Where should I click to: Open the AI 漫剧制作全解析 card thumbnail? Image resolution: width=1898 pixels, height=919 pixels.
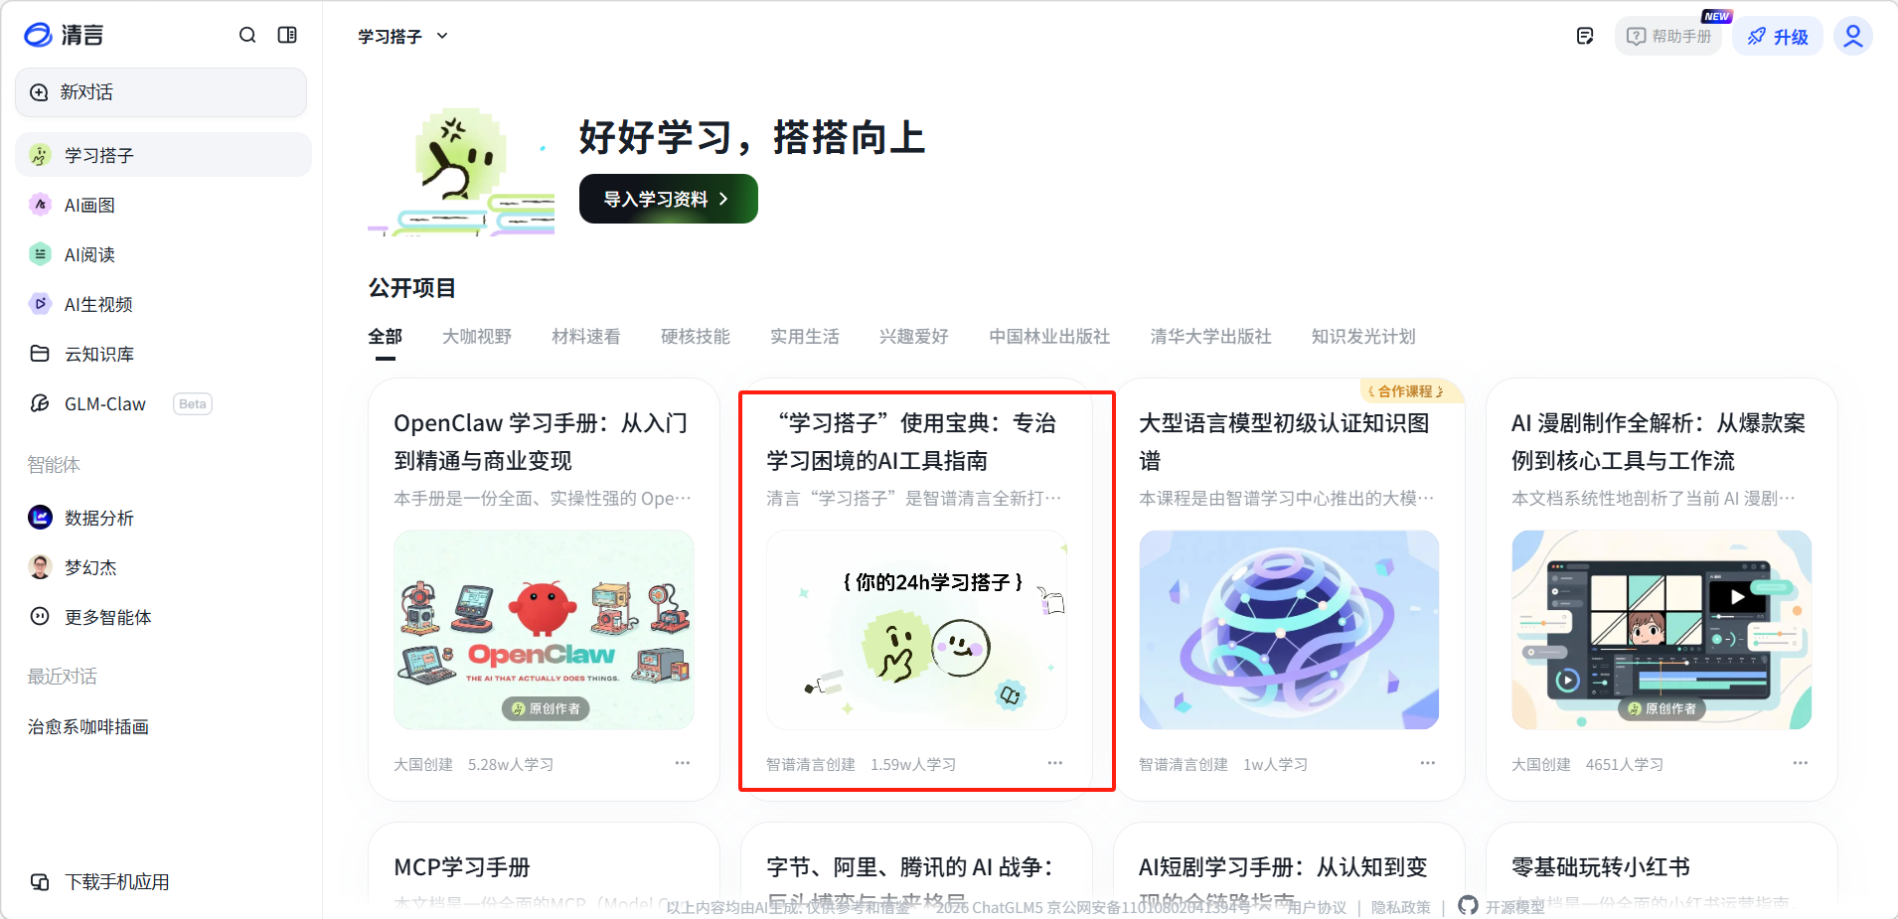tap(1661, 630)
